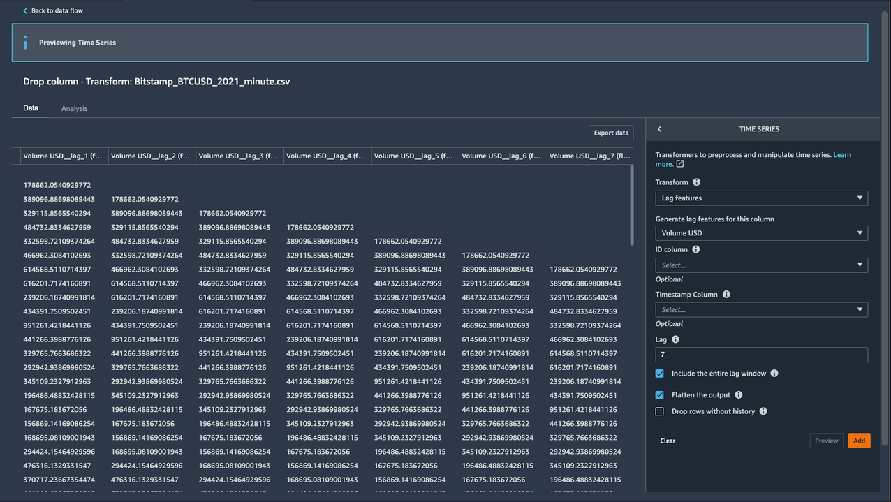Screen dimensions: 891x502
Task: Click the info icon next to ID column
Action: click(696, 249)
